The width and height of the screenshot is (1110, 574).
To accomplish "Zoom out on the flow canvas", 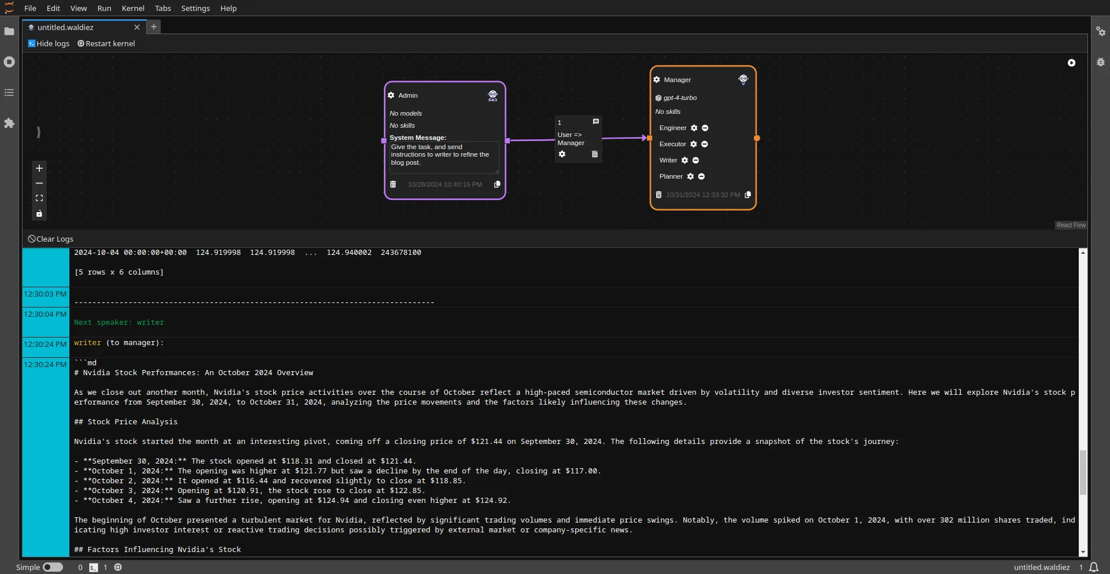I will (x=39, y=183).
